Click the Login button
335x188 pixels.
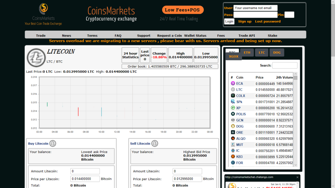click(229, 21)
